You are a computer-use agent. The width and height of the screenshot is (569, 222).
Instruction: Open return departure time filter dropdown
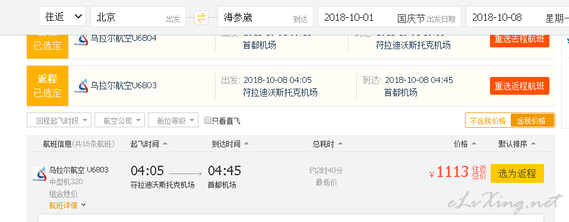pyautogui.click(x=59, y=120)
